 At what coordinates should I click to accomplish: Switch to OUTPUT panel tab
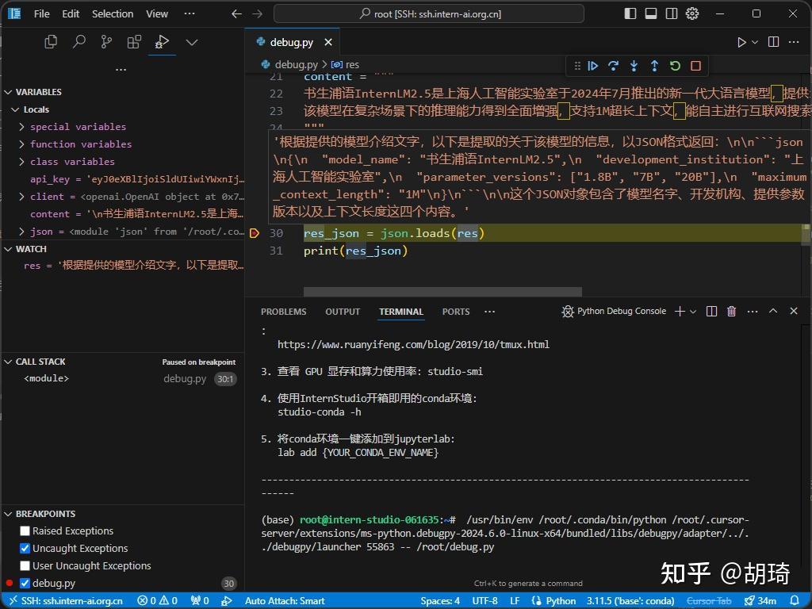pyautogui.click(x=343, y=312)
